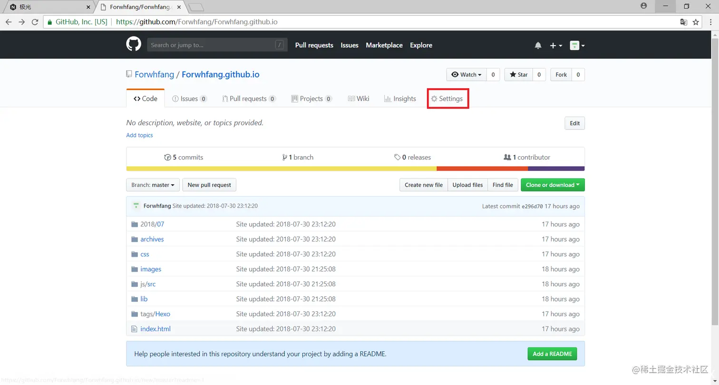The height and width of the screenshot is (385, 719).
Task: Click the browser back arrow
Action: point(9,22)
